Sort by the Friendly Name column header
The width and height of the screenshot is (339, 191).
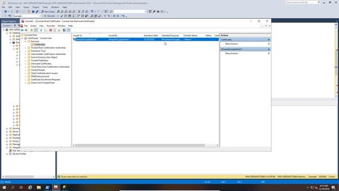[191, 36]
